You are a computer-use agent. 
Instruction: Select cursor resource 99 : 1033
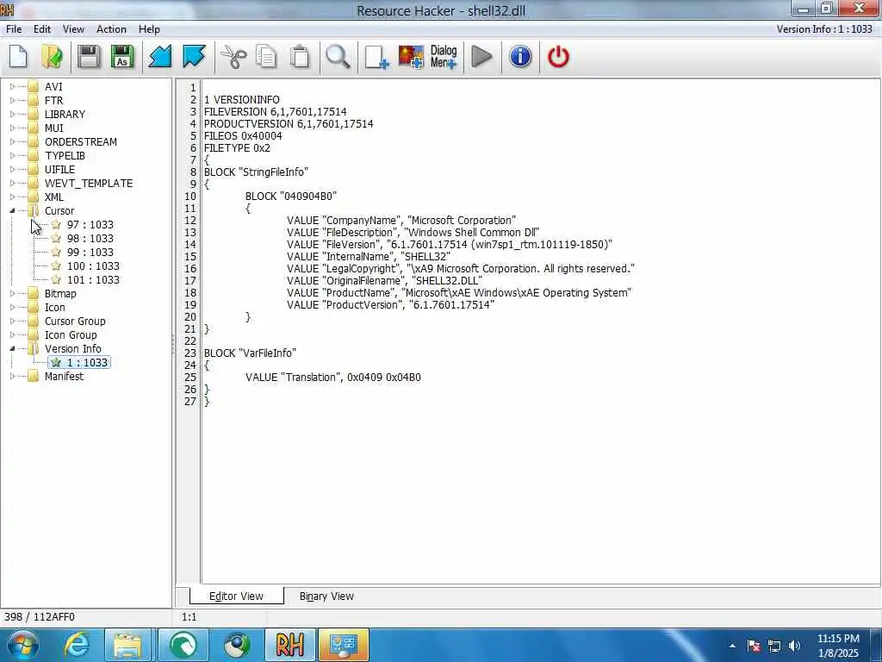tap(90, 253)
